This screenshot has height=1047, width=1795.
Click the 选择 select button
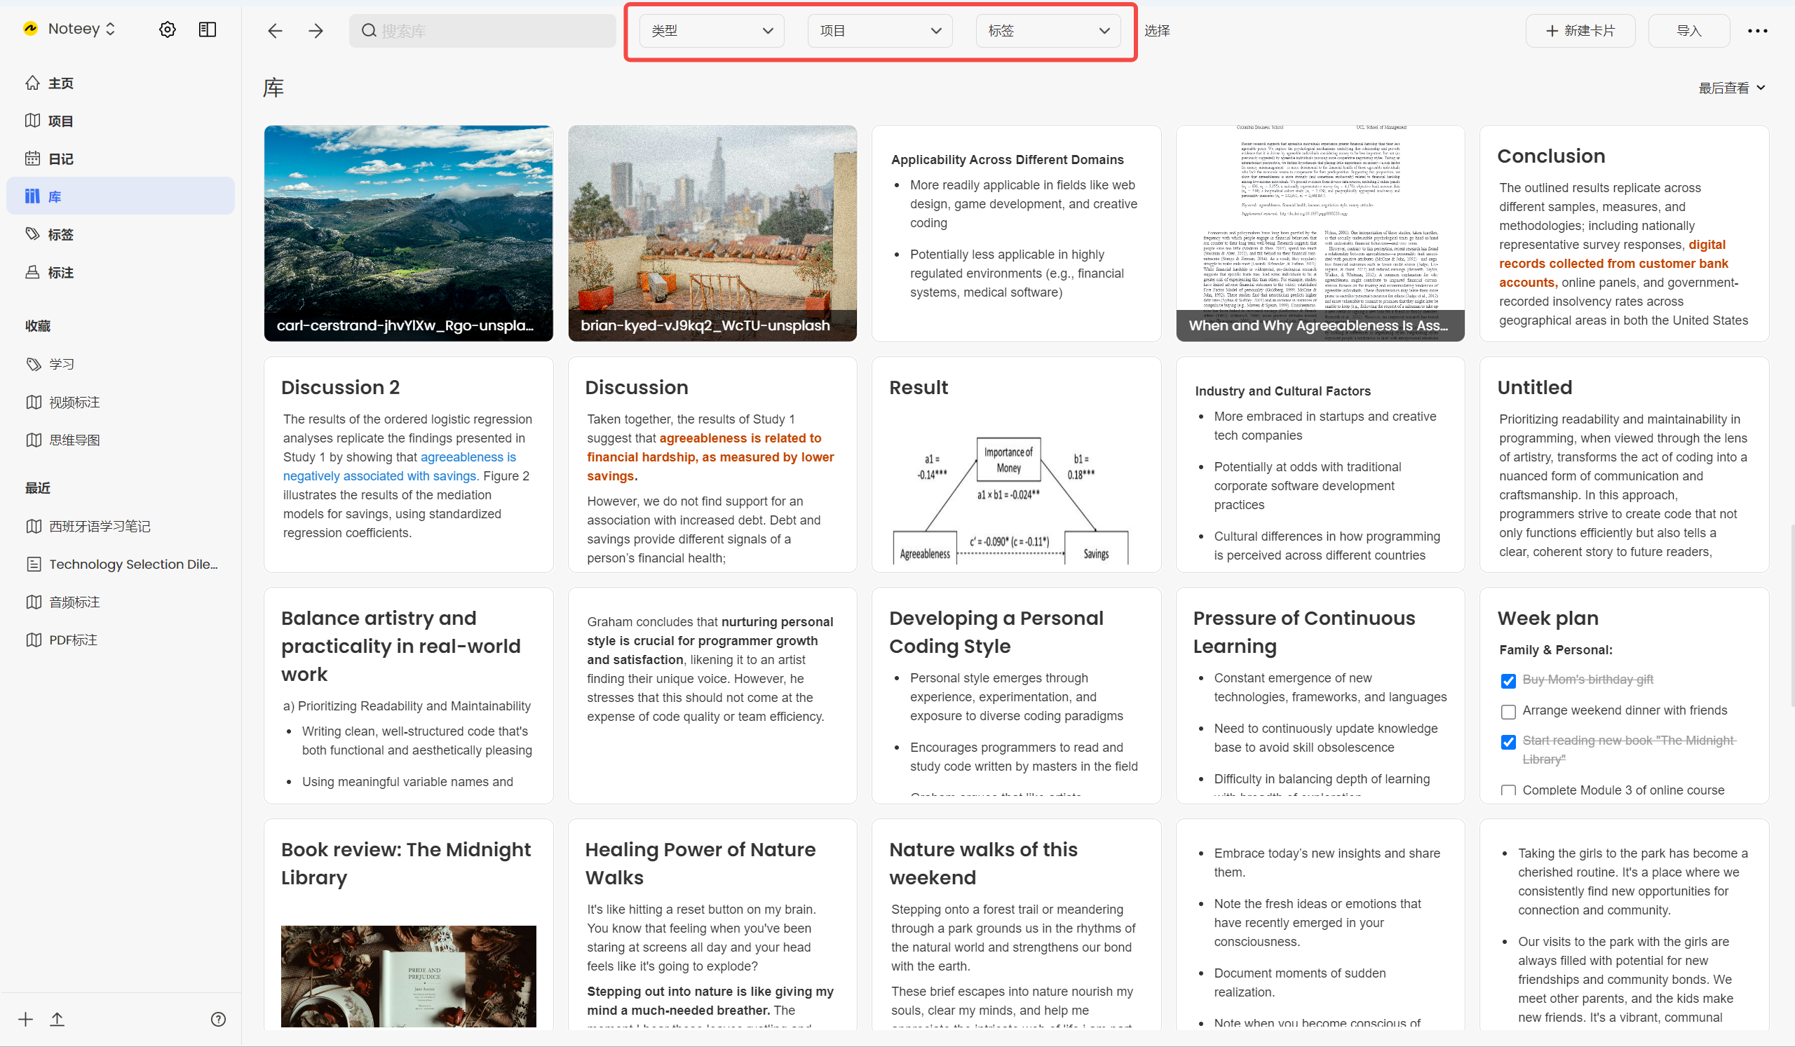(1157, 31)
